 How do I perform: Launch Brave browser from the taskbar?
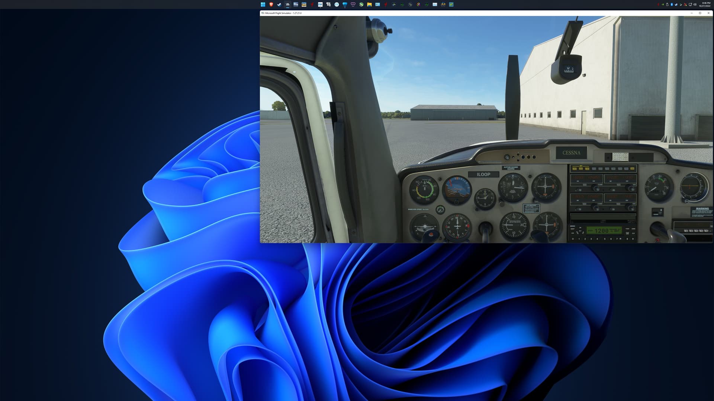(x=271, y=4)
